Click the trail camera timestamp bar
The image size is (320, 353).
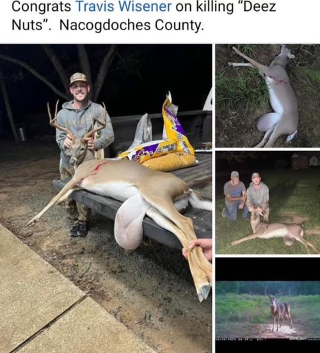click(268, 339)
